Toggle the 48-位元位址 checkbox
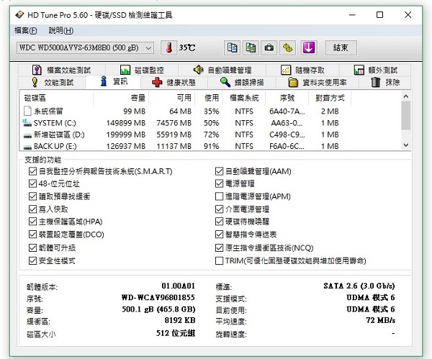Viewport: 432px width, 359px height. tap(32, 183)
